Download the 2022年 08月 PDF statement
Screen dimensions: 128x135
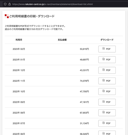[107, 113]
